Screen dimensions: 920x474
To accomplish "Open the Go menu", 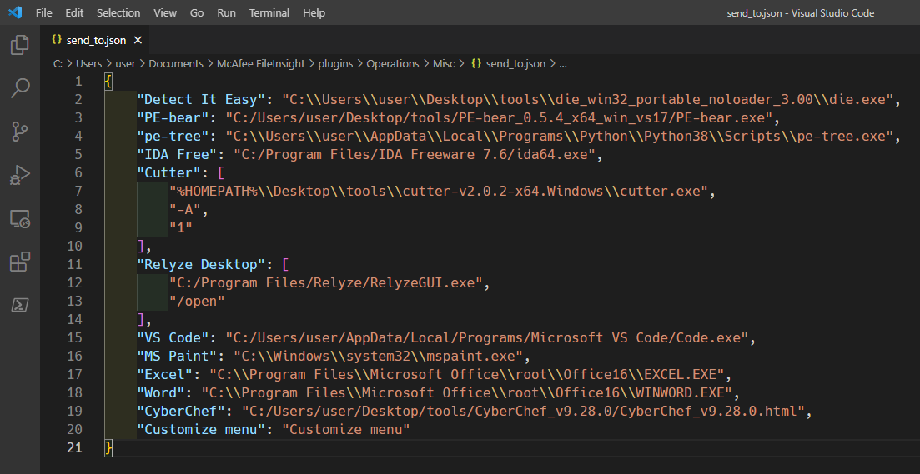I will click(x=197, y=12).
